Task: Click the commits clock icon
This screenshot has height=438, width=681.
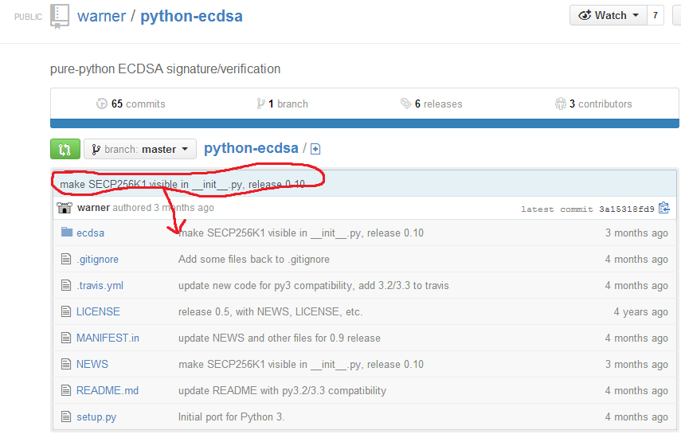Action: point(102,104)
